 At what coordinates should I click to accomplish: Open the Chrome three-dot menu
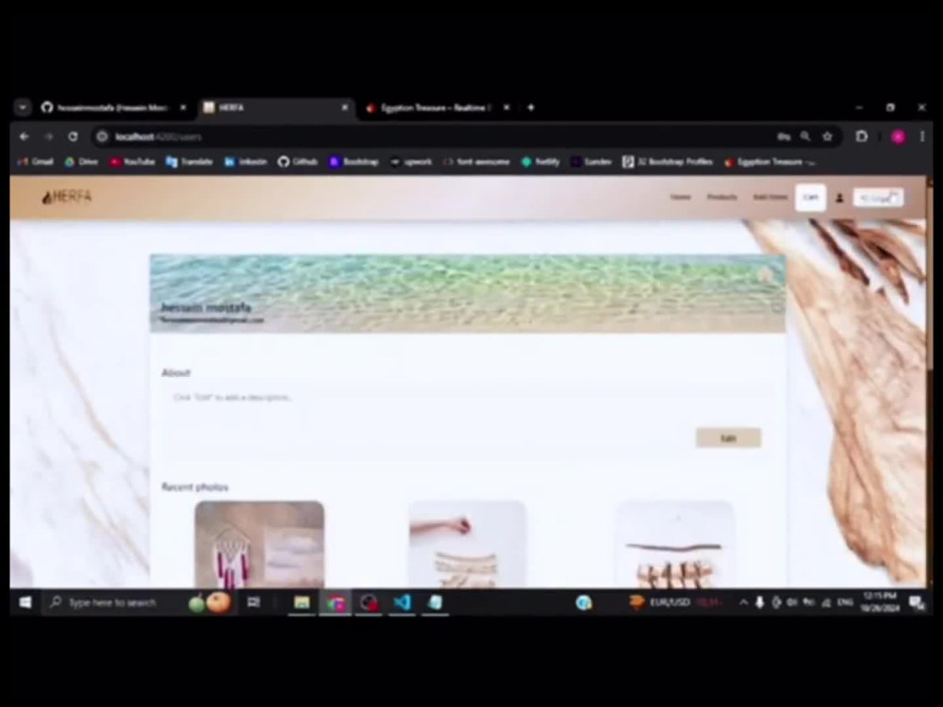922,137
